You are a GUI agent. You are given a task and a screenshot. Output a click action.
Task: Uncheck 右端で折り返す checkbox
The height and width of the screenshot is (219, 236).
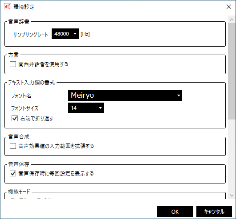click(x=15, y=119)
